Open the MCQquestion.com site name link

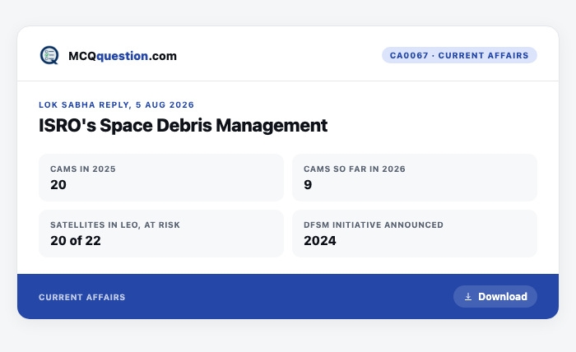click(123, 56)
